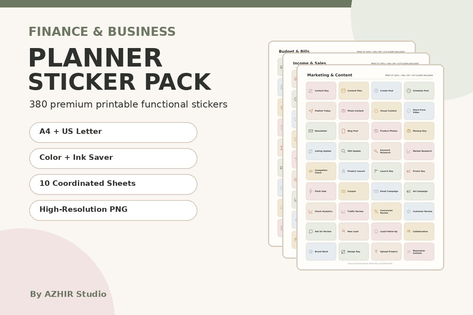Screen dimensions: 473x315
Task: Select the High-Resolution PNG pill
Action: pos(113,210)
